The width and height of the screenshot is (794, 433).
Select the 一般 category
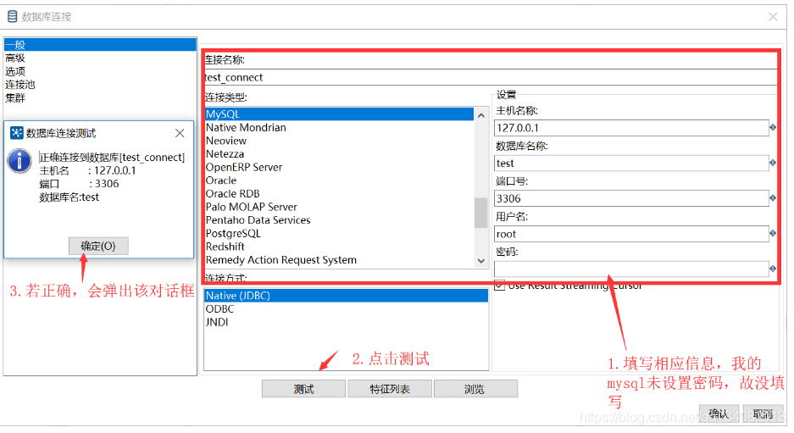[x=100, y=45]
